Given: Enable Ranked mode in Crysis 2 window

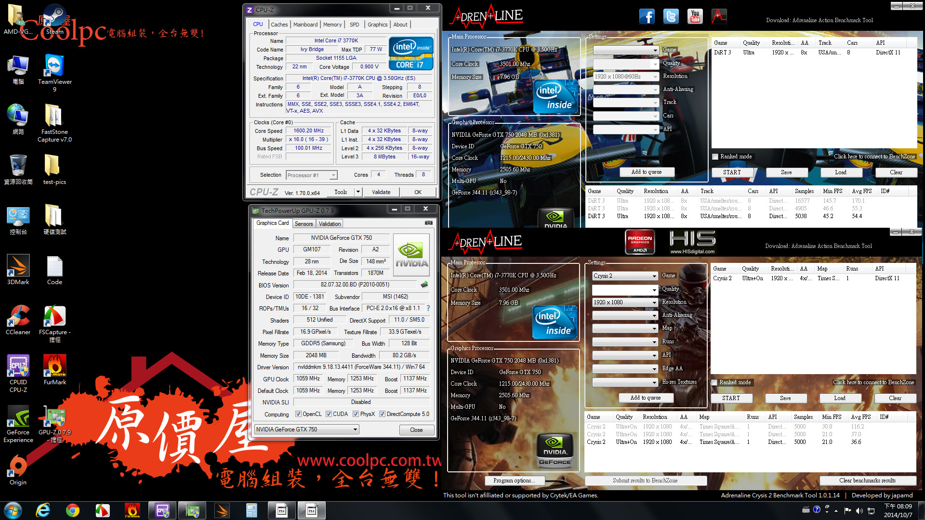Looking at the screenshot, I should (x=714, y=382).
